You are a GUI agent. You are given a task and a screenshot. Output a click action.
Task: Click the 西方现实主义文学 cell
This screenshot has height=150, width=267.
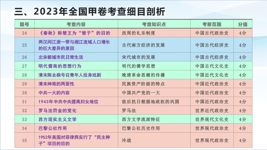[x=76, y=119]
